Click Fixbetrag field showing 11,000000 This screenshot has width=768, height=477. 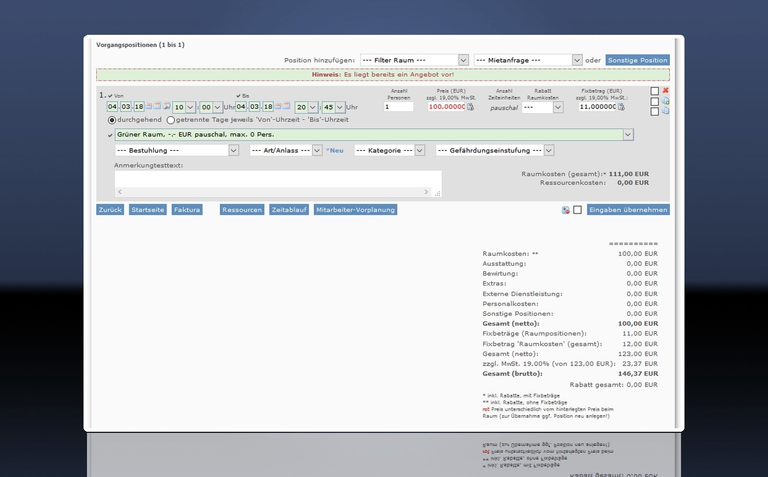click(x=597, y=107)
